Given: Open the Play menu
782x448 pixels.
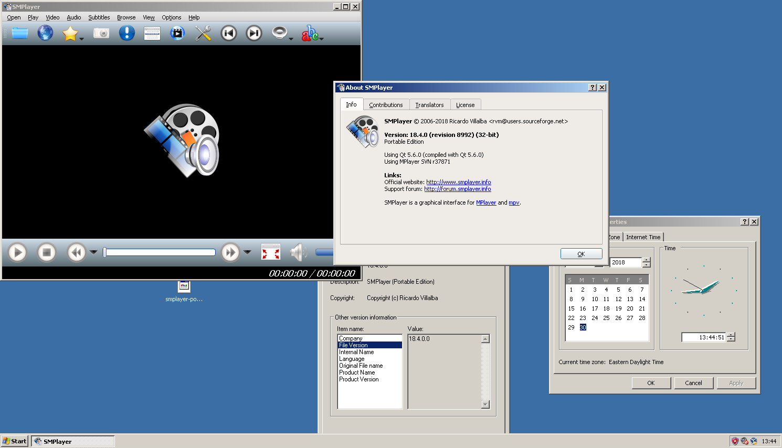Looking at the screenshot, I should [33, 17].
